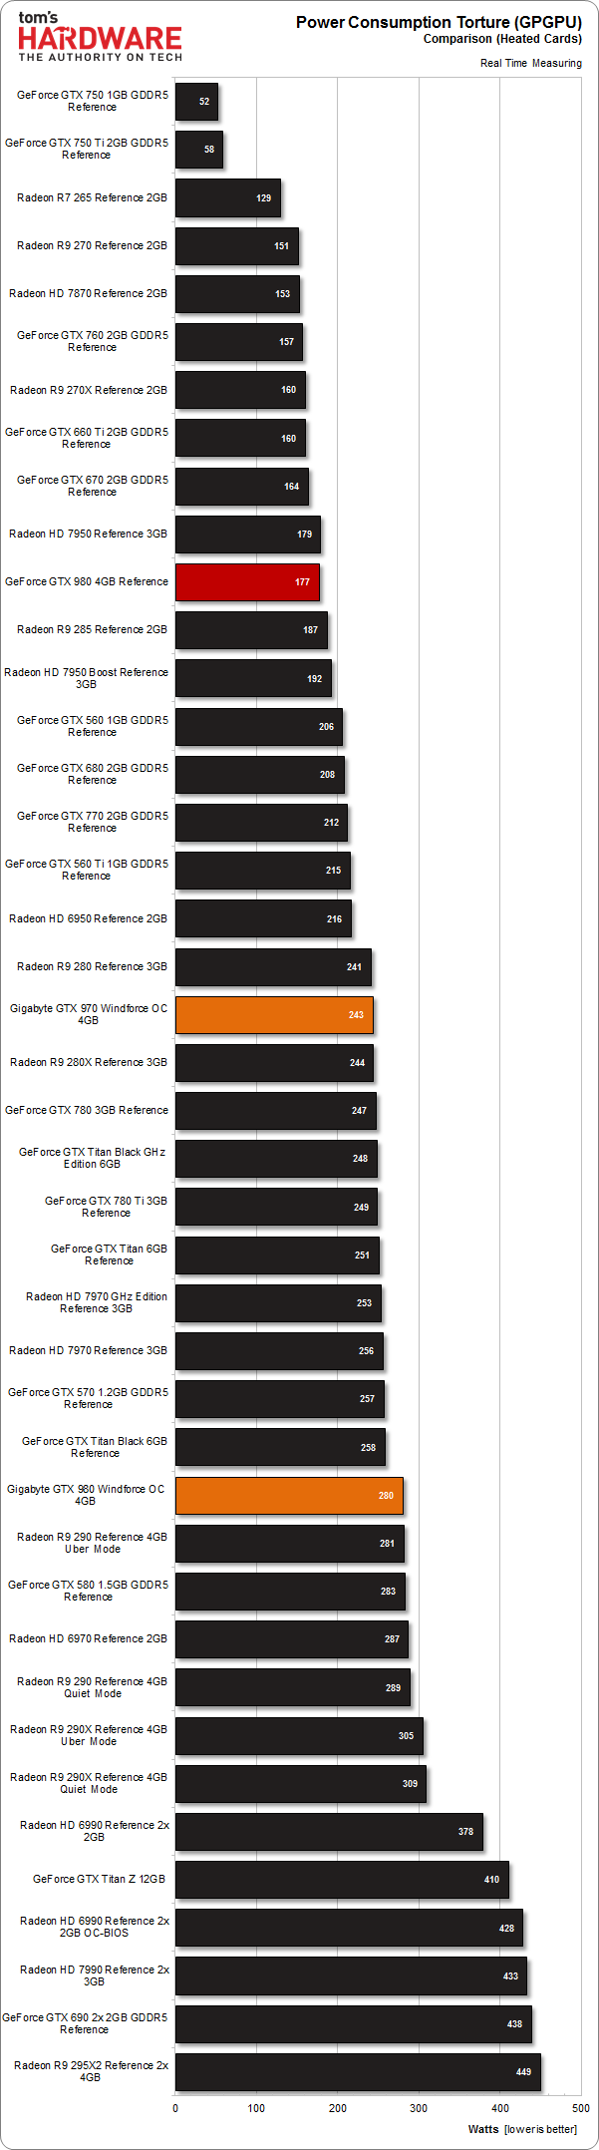Click the Radeon R7 265 Reference bar

(227, 198)
